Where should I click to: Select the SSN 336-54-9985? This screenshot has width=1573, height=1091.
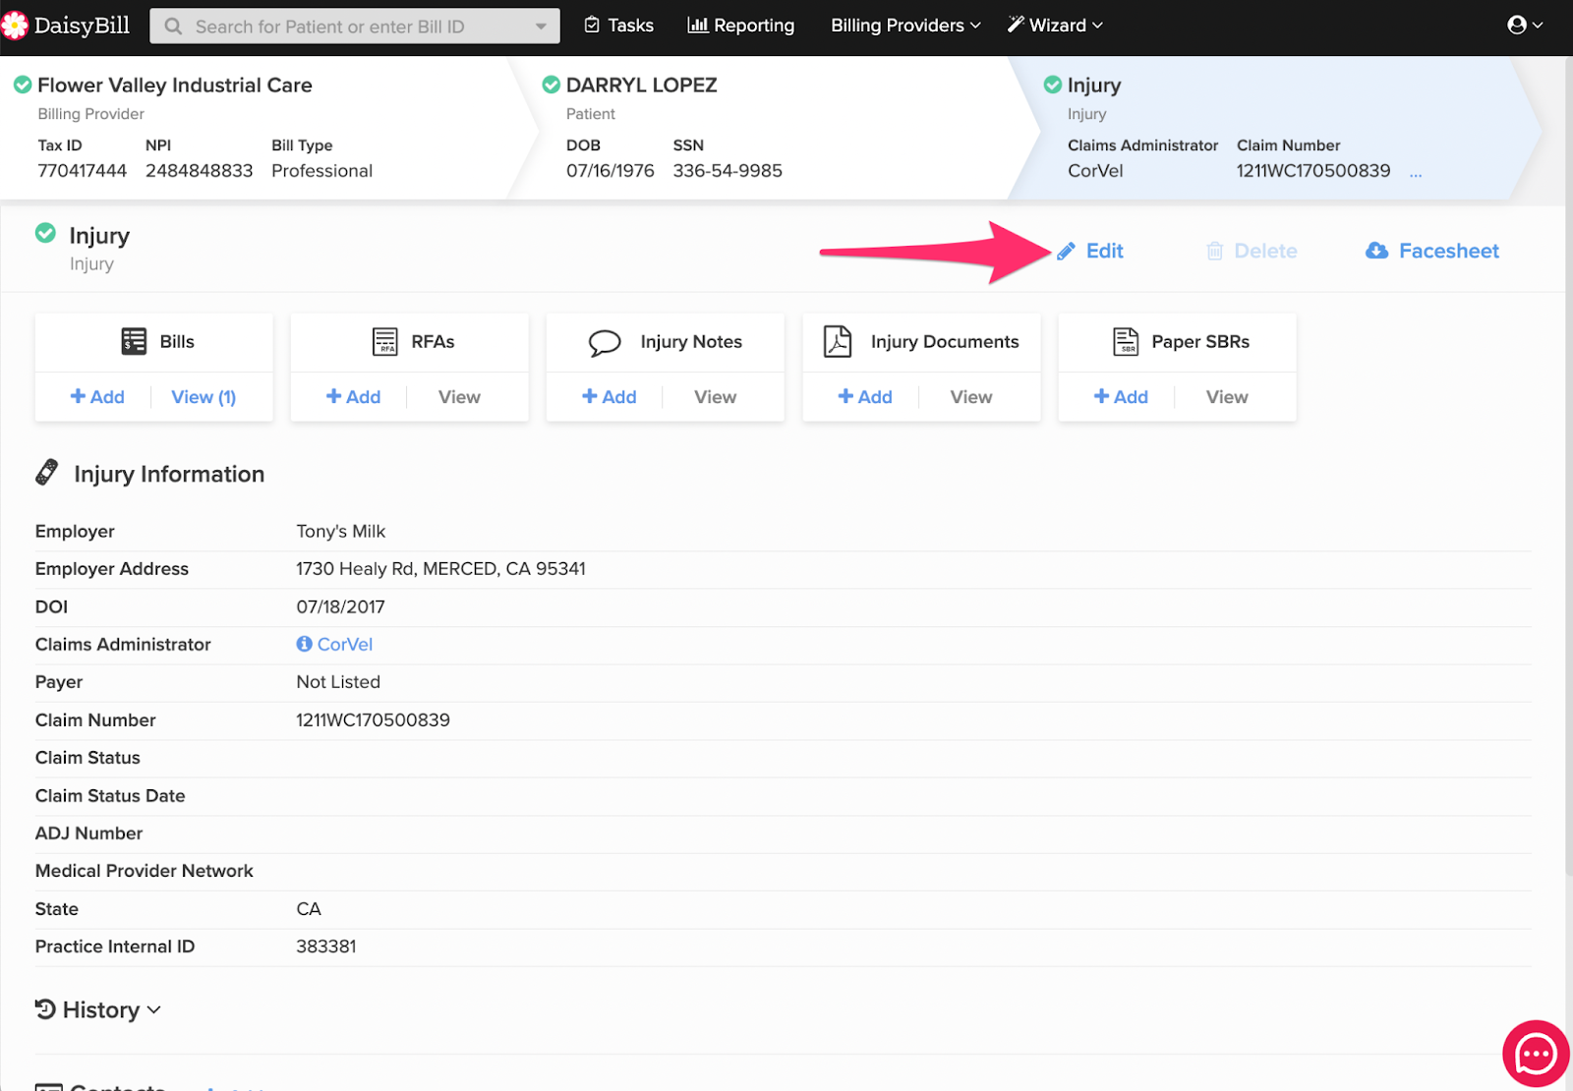(x=728, y=171)
